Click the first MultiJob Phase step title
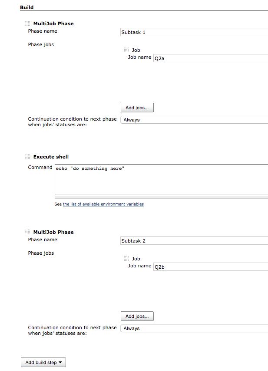The height and width of the screenshot is (371, 268). [x=53, y=24]
